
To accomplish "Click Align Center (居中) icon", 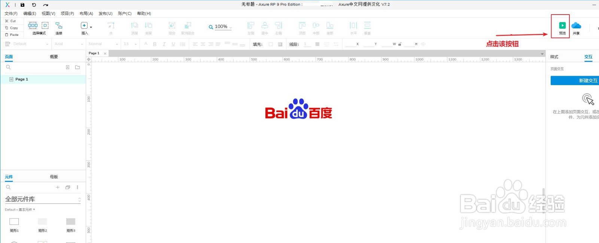I will [x=265, y=25].
